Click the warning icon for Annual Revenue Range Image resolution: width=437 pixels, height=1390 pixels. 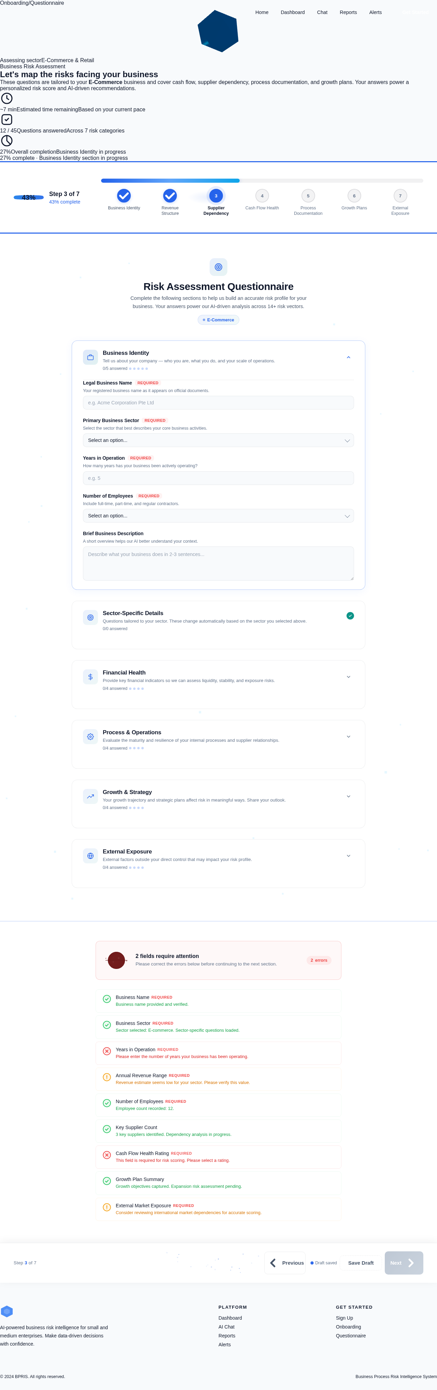(107, 1077)
